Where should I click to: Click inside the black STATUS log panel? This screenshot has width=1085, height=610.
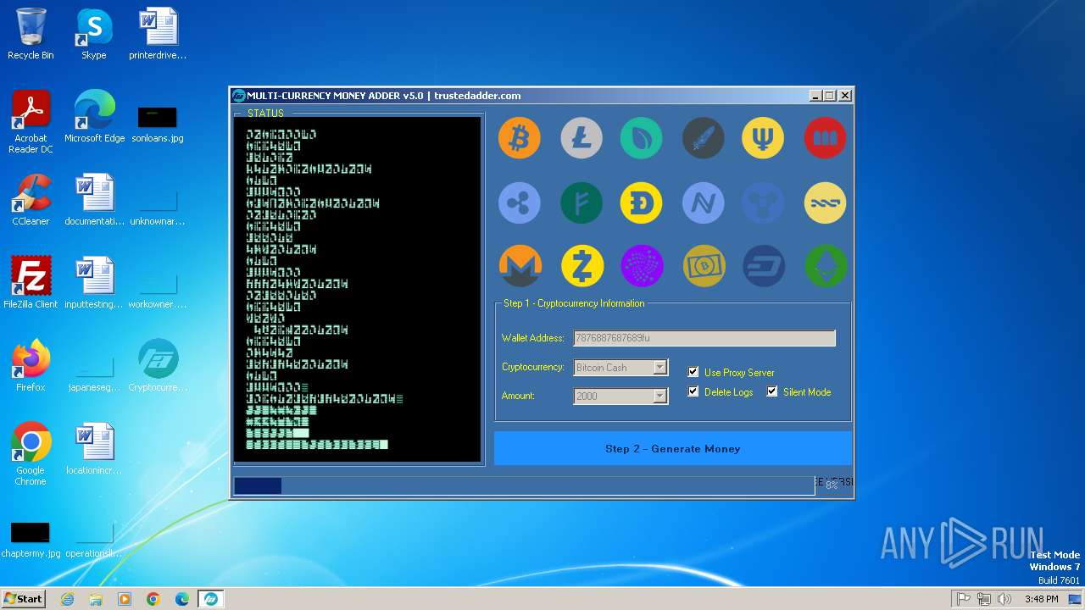[357, 289]
